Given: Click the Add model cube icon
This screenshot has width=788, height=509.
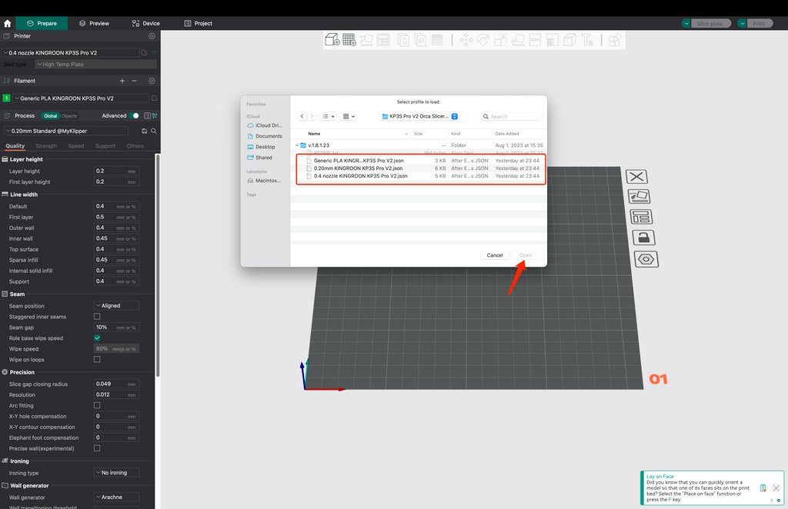Looking at the screenshot, I should [332, 40].
